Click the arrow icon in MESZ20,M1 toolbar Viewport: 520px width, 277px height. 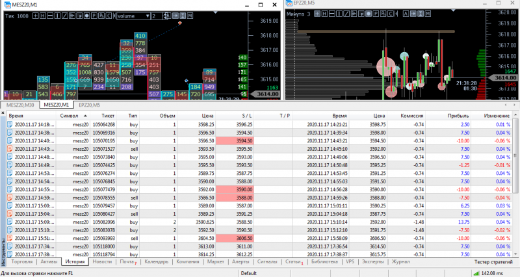coord(175,16)
